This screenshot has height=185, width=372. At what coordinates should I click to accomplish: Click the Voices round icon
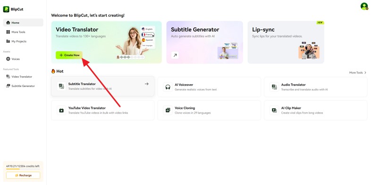pos(8,59)
